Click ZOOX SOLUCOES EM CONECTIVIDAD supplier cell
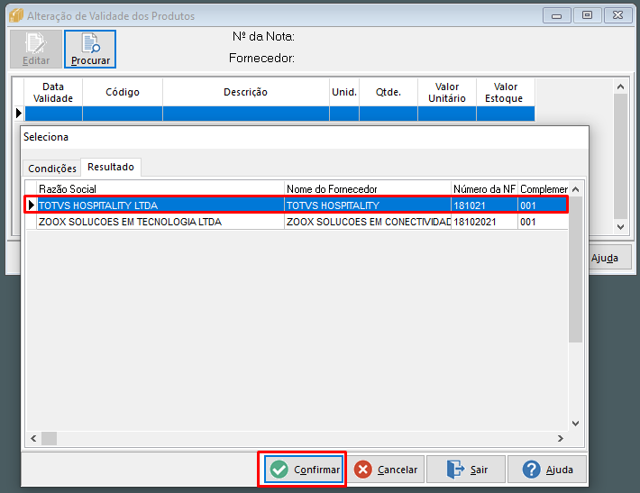Image resolution: width=640 pixels, height=493 pixels. click(368, 222)
